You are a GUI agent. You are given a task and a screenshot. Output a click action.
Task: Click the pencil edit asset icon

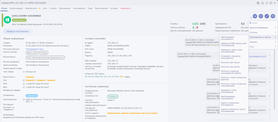tap(267, 16)
